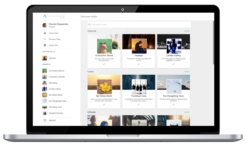
Task: Open Klara Berg hub link
Action: click(53, 83)
